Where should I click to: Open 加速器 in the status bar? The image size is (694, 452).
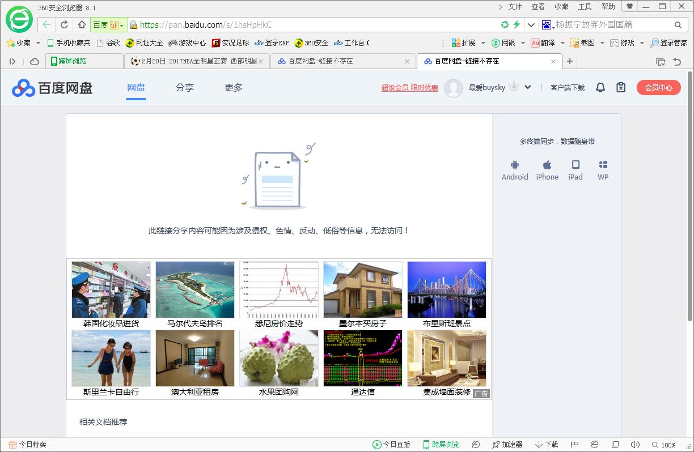(x=507, y=445)
